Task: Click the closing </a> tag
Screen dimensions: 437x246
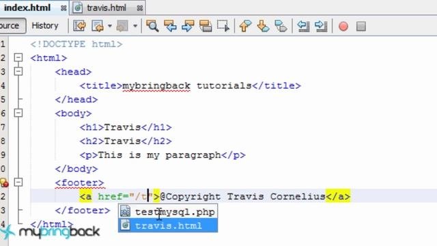Action: coord(338,197)
